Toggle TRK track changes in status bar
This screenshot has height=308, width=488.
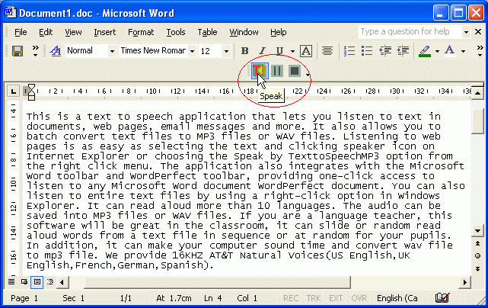click(314, 298)
